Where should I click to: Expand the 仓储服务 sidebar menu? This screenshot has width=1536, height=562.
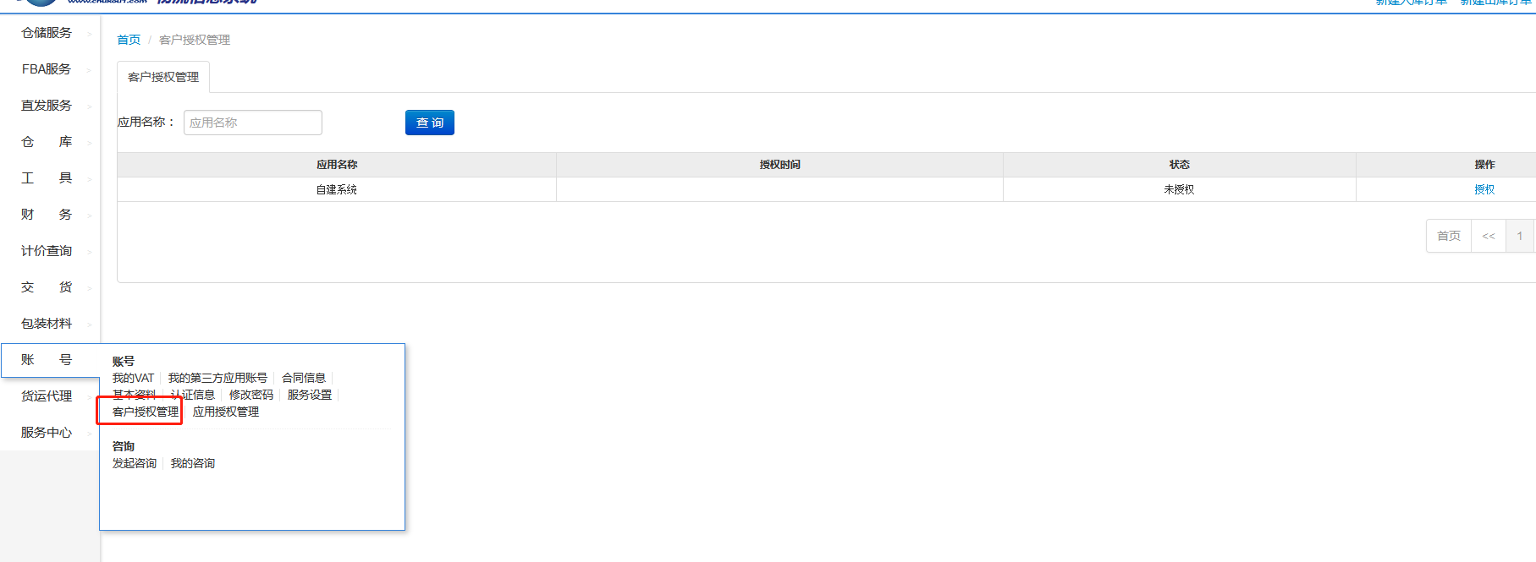click(47, 33)
